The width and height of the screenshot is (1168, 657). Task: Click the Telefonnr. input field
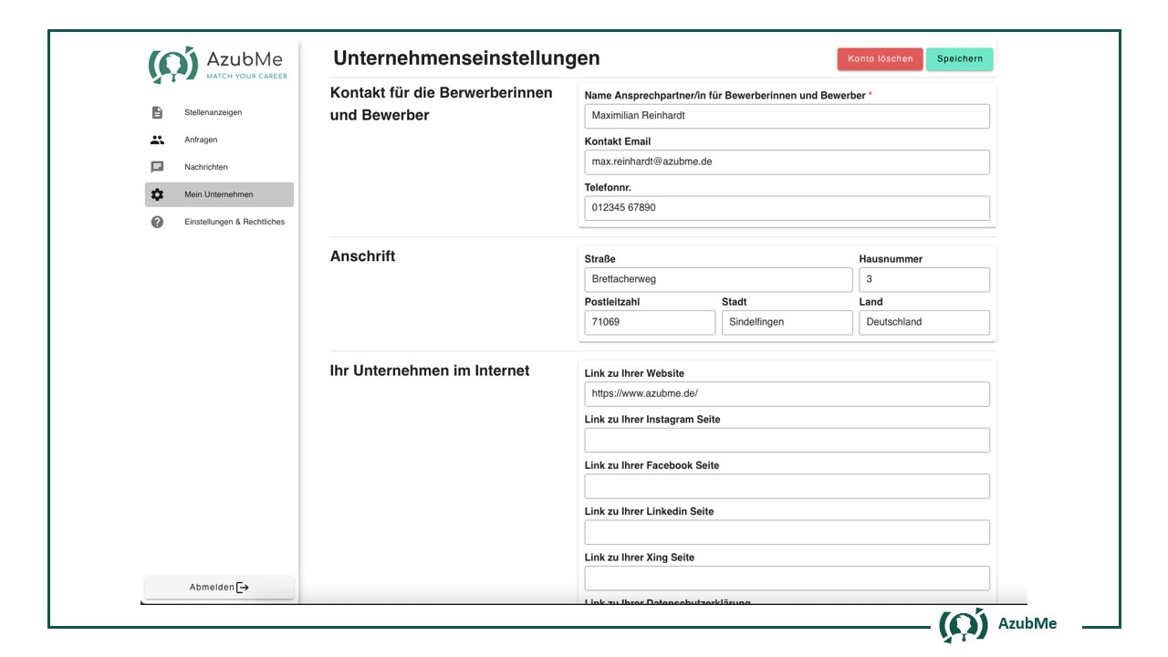(787, 208)
